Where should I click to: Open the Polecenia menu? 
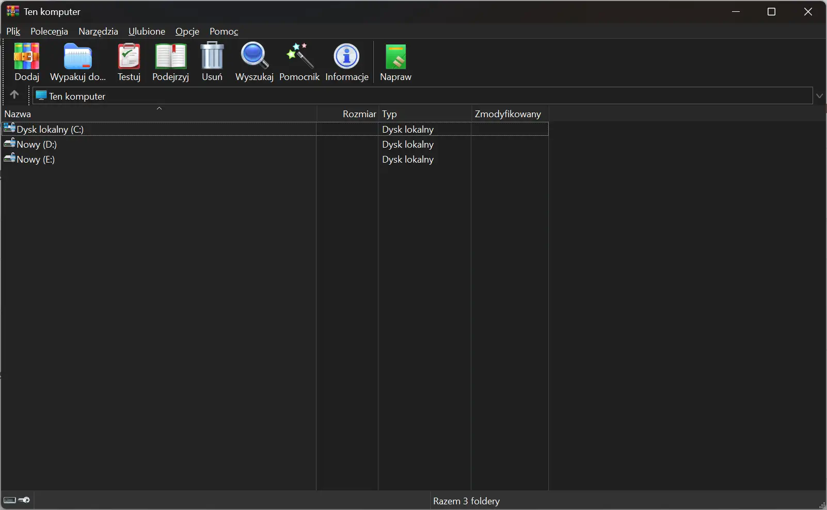49,31
